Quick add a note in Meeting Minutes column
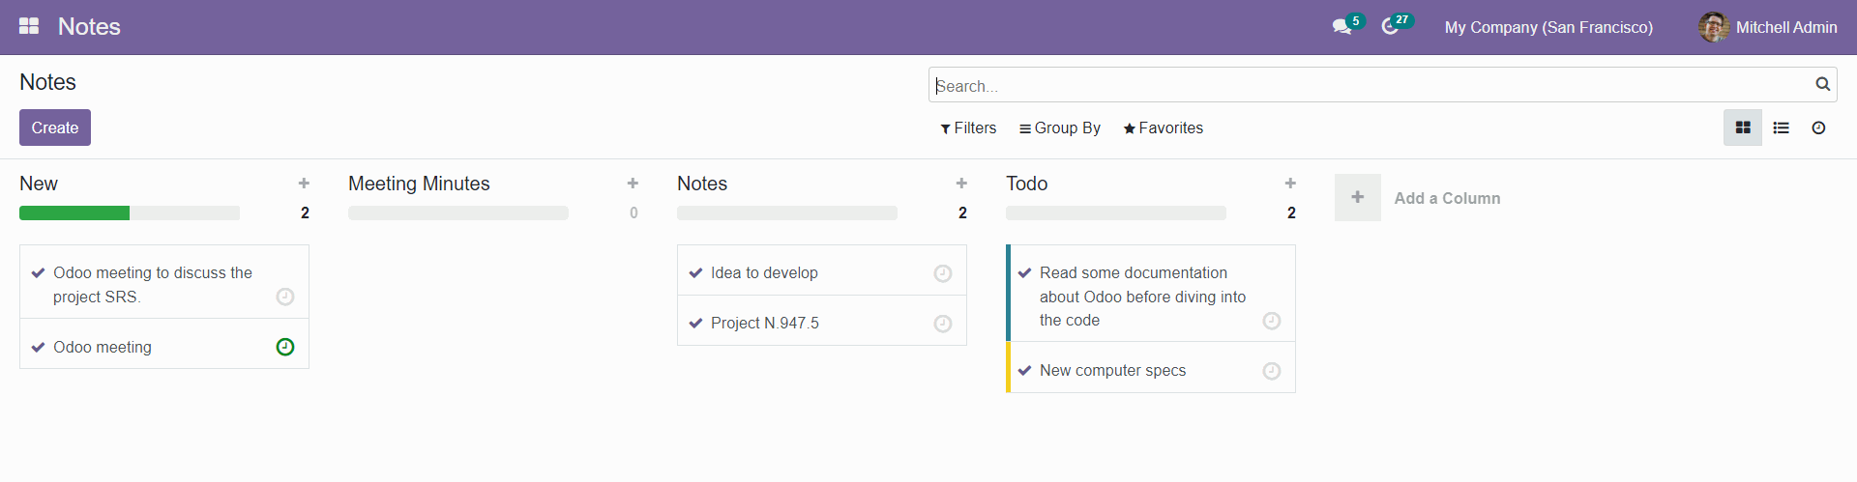Image resolution: width=1857 pixels, height=482 pixels. [633, 183]
